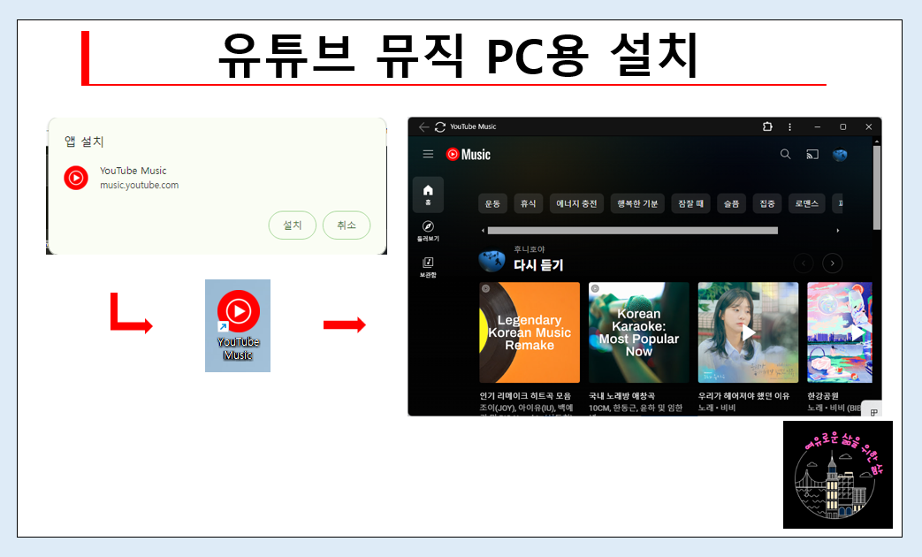The height and width of the screenshot is (557, 922).
Task: Select the 슬픔 mood chip
Action: 731,203
